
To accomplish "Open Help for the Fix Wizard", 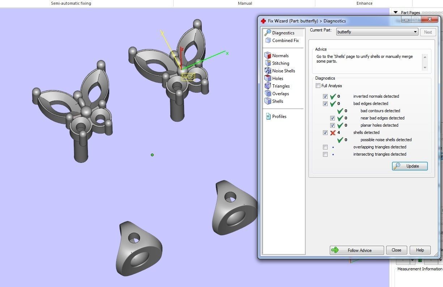I will point(420,250).
